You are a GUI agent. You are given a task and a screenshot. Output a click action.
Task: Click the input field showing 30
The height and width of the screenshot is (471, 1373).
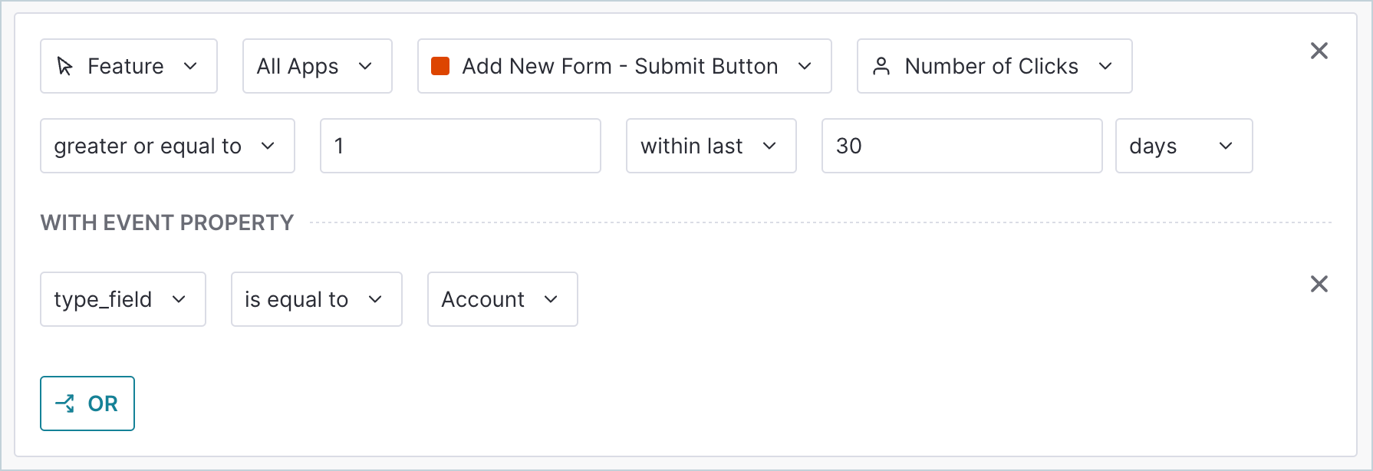(x=962, y=146)
